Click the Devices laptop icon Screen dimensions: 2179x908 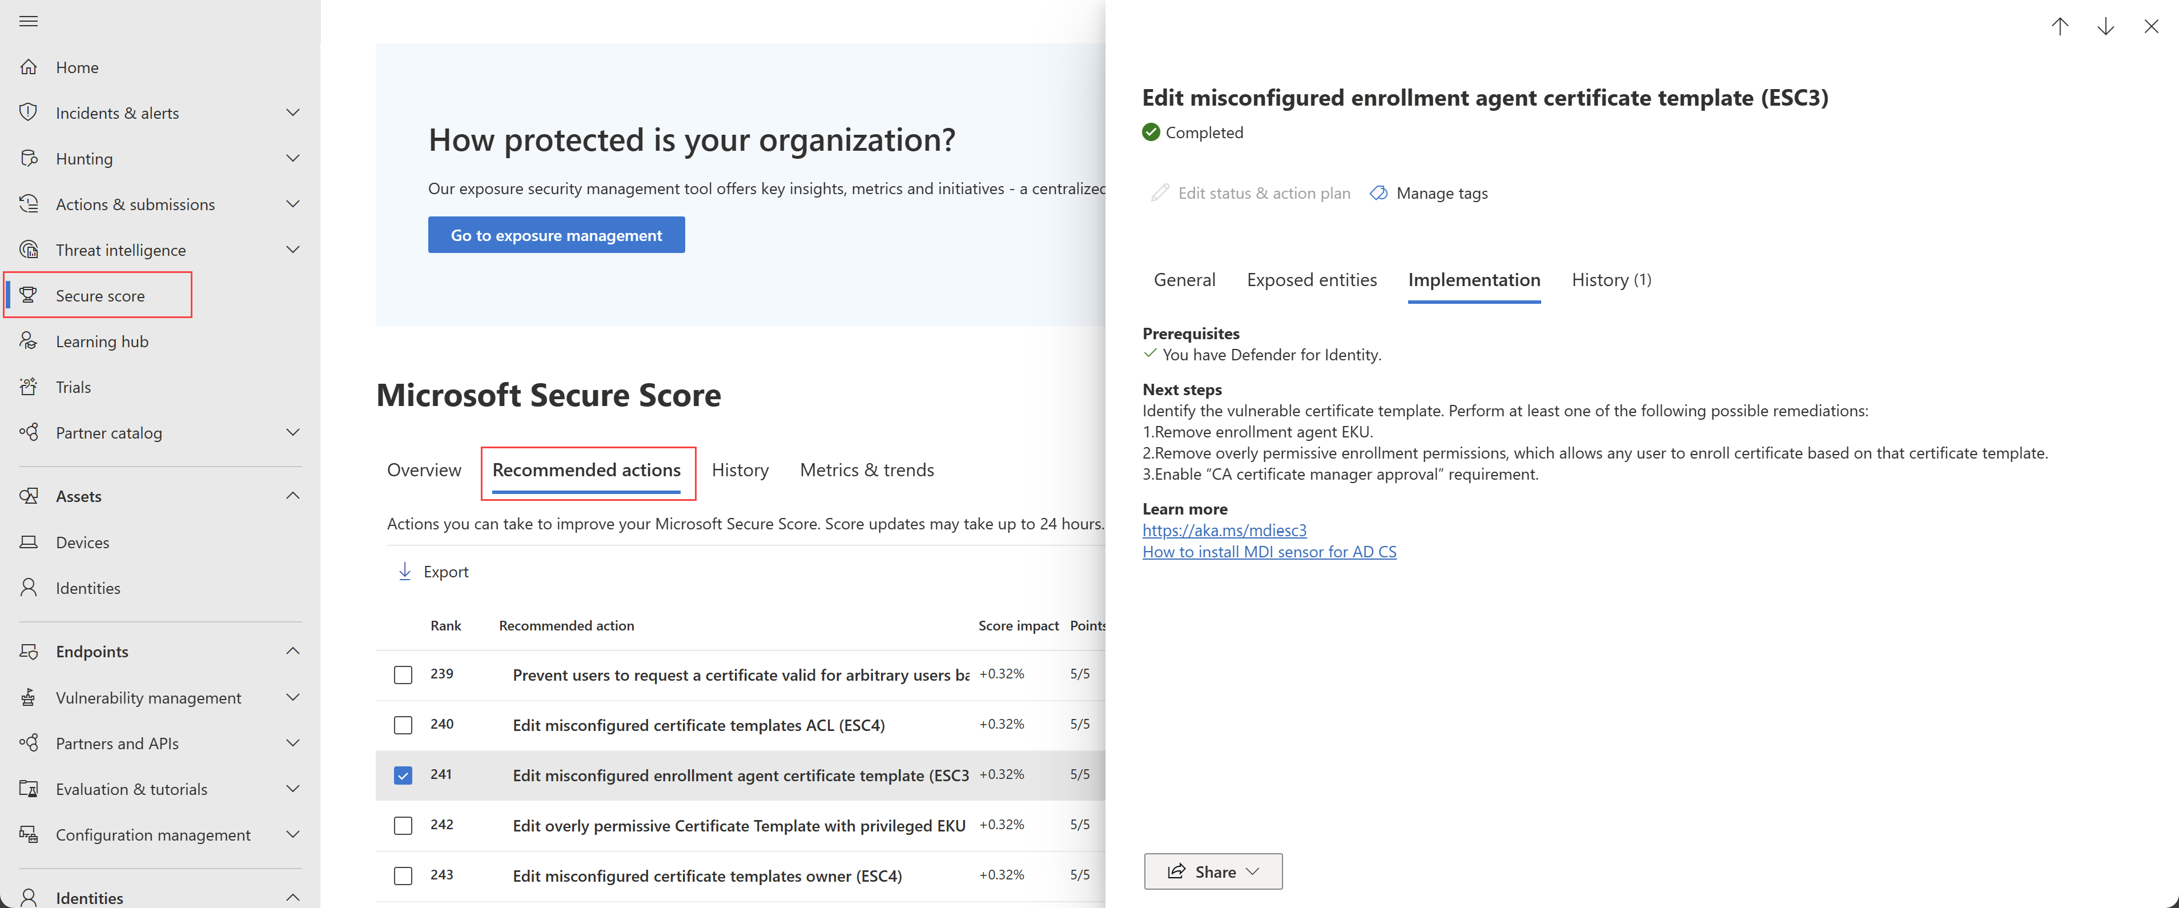29,541
